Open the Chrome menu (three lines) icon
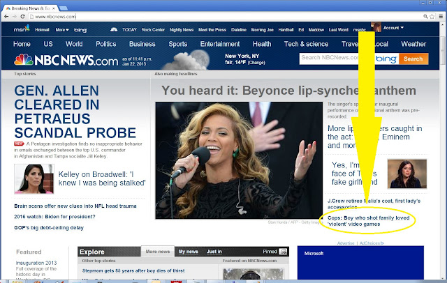 (441, 17)
